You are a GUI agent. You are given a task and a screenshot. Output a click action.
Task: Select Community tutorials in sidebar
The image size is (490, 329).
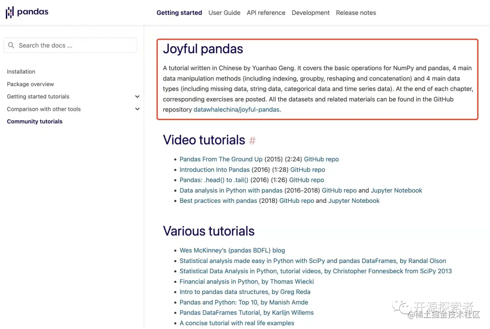point(34,121)
